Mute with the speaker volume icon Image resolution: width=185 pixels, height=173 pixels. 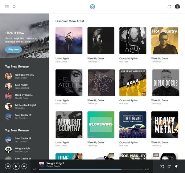[176, 166]
